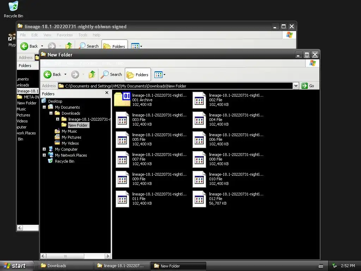Switch to lineage-18.1 taskbar button
361x271 pixels.
[x=122, y=266]
